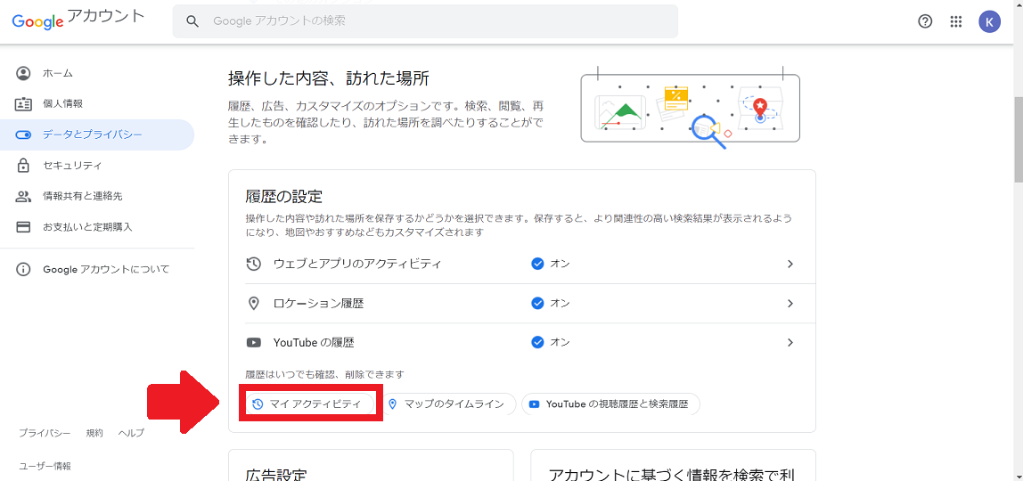Expand YouTube の履歴 chevron
The width and height of the screenshot is (1023, 481).
pyautogui.click(x=790, y=342)
